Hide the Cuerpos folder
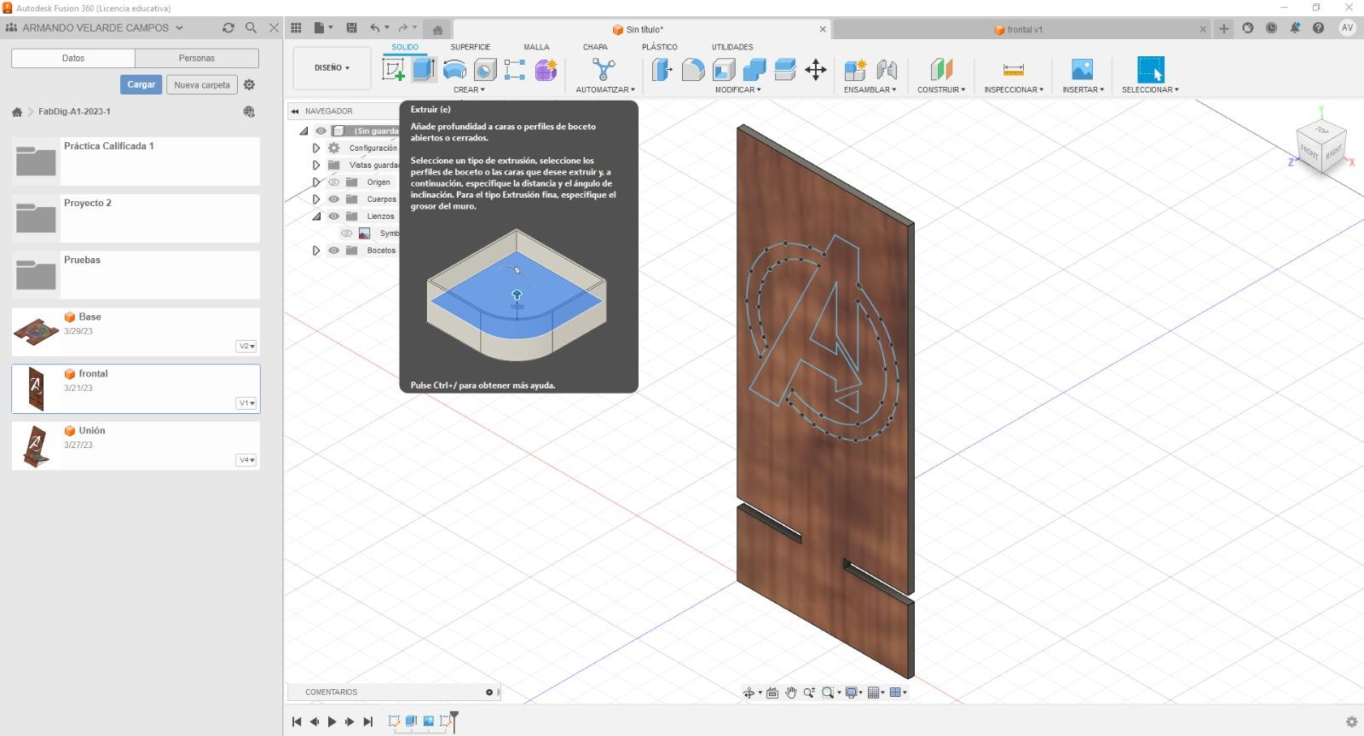This screenshot has height=736, width=1364. [x=334, y=199]
